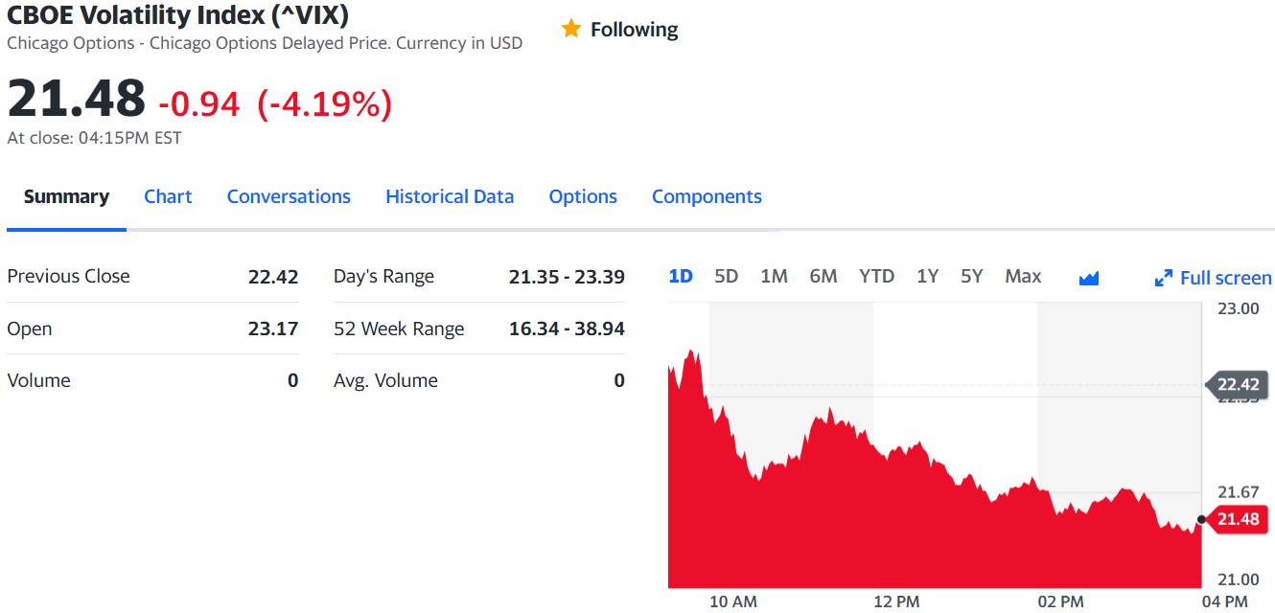This screenshot has height=613, width=1275.
Task: Click the current price 21.48
Action: [77, 98]
